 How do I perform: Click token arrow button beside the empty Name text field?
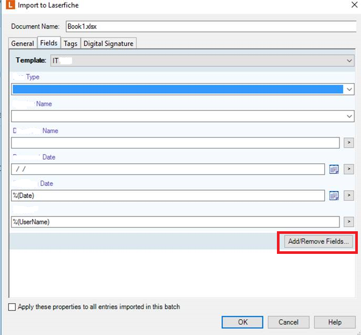tap(349, 143)
